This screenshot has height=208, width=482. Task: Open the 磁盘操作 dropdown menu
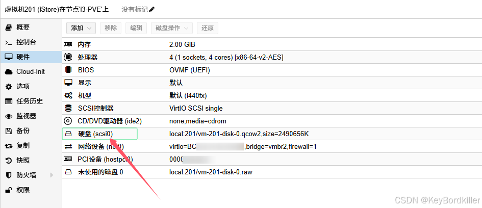coord(172,28)
